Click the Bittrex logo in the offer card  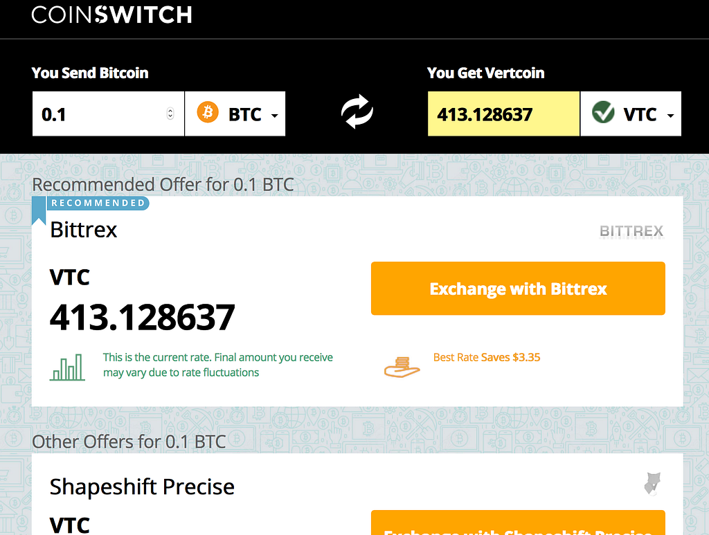pyautogui.click(x=631, y=231)
